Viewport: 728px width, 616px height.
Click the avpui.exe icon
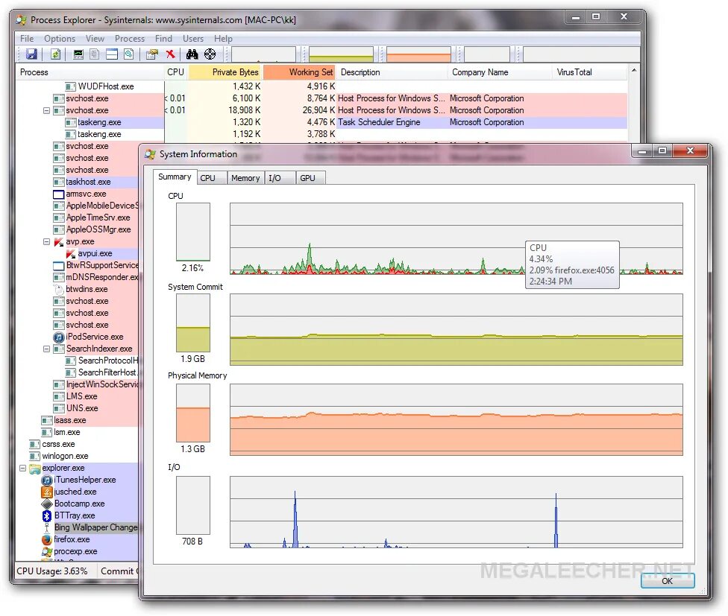[71, 253]
